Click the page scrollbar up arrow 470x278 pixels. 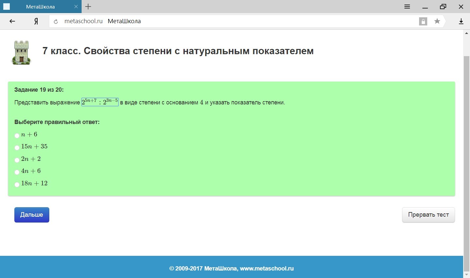pyautogui.click(x=466, y=33)
